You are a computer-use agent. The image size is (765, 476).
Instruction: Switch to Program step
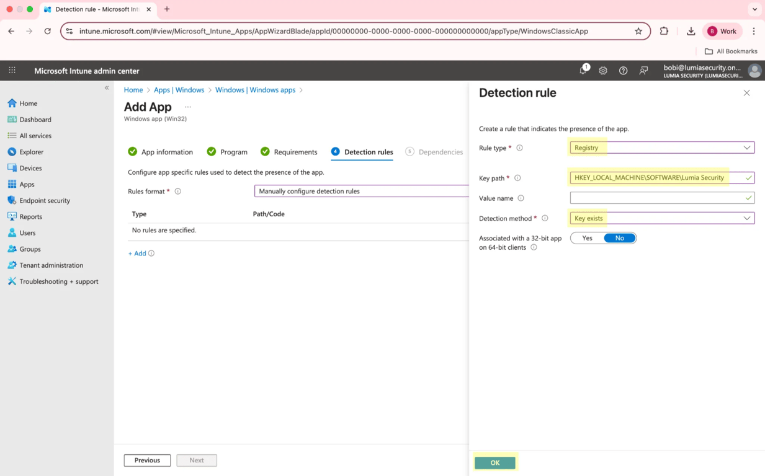[227, 152]
